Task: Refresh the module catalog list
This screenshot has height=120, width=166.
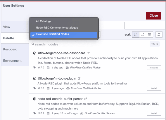Action: point(159,34)
